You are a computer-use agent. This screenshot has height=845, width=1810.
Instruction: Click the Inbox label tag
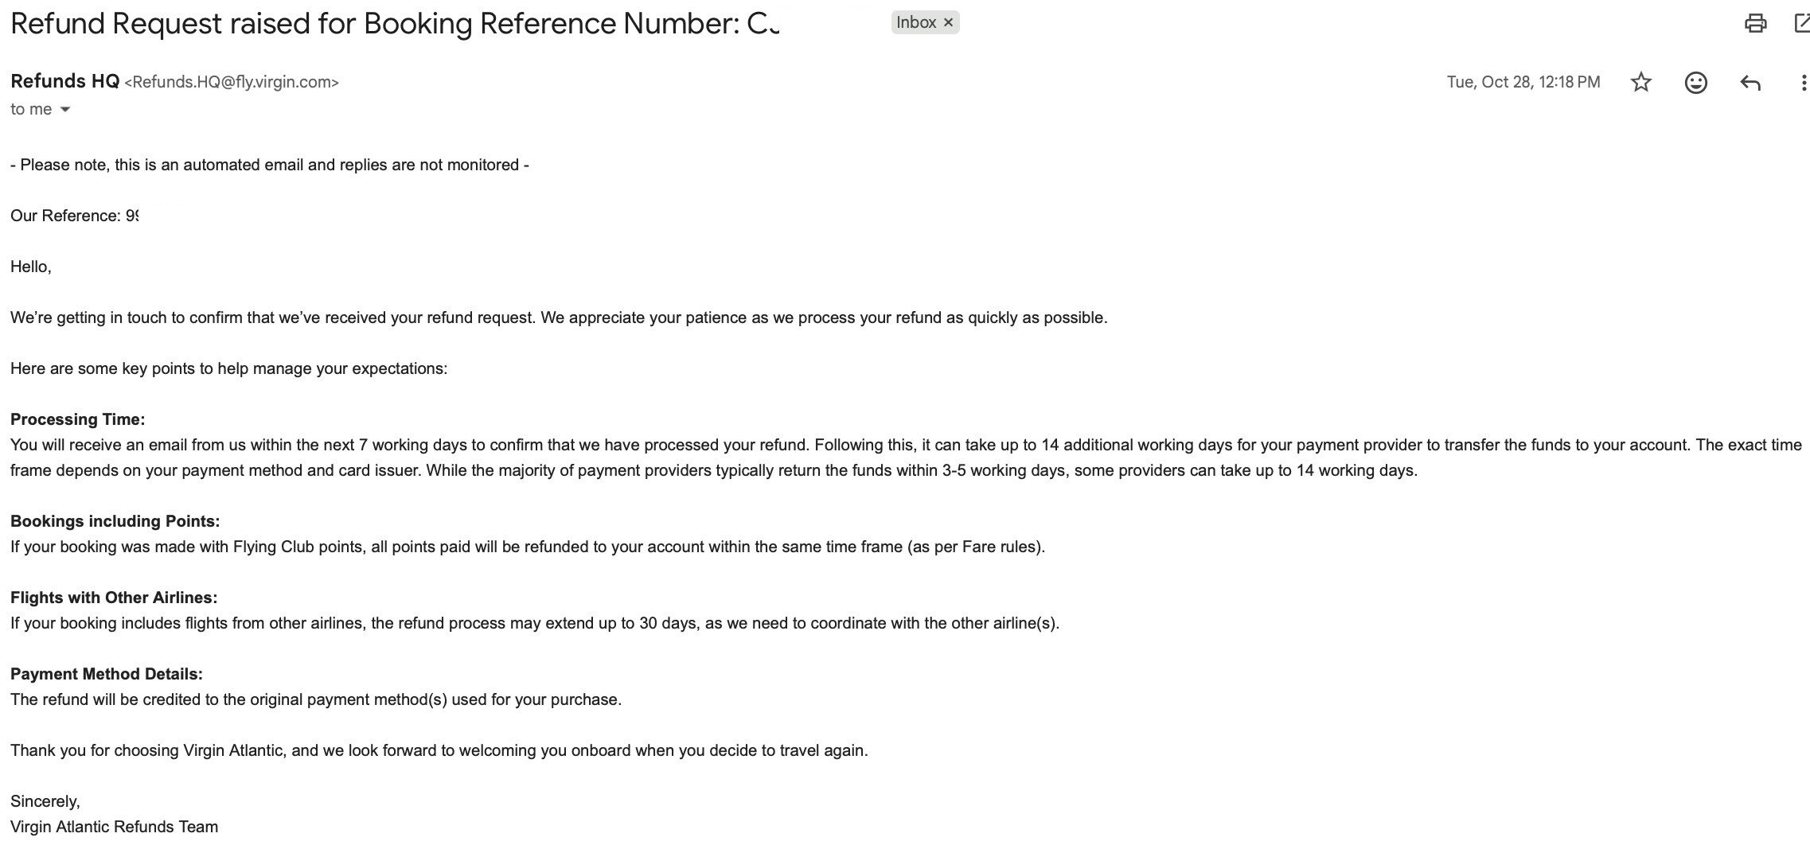915,23
